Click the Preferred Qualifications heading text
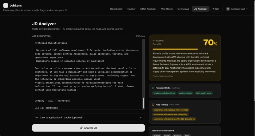255x136 pixels. 51,43
